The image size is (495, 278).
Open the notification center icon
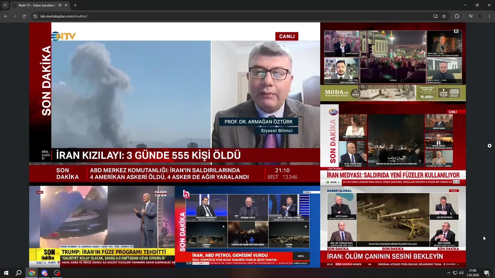[487, 273]
